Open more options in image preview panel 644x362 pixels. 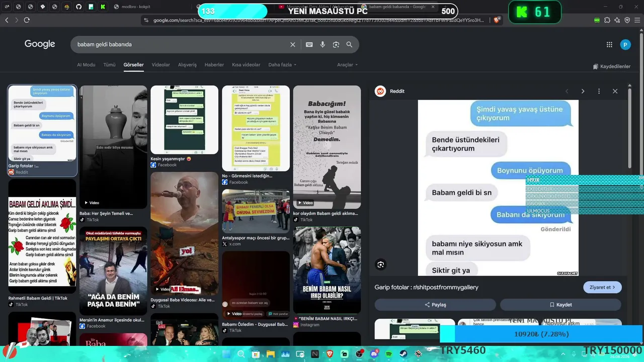click(x=599, y=91)
